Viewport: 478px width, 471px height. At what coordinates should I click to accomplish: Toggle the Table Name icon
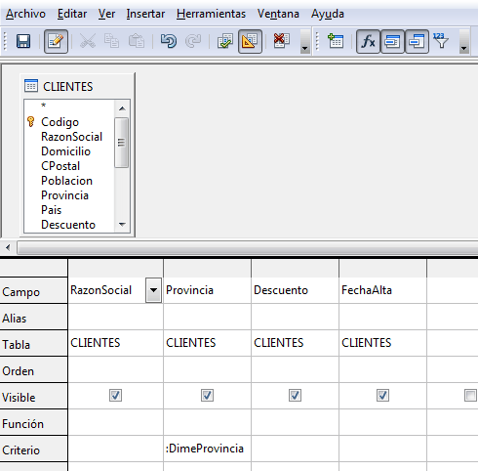pyautogui.click(x=392, y=41)
